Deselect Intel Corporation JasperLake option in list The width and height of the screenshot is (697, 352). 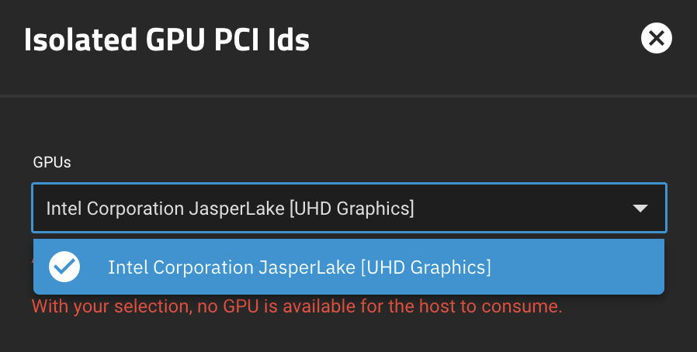coord(349,267)
